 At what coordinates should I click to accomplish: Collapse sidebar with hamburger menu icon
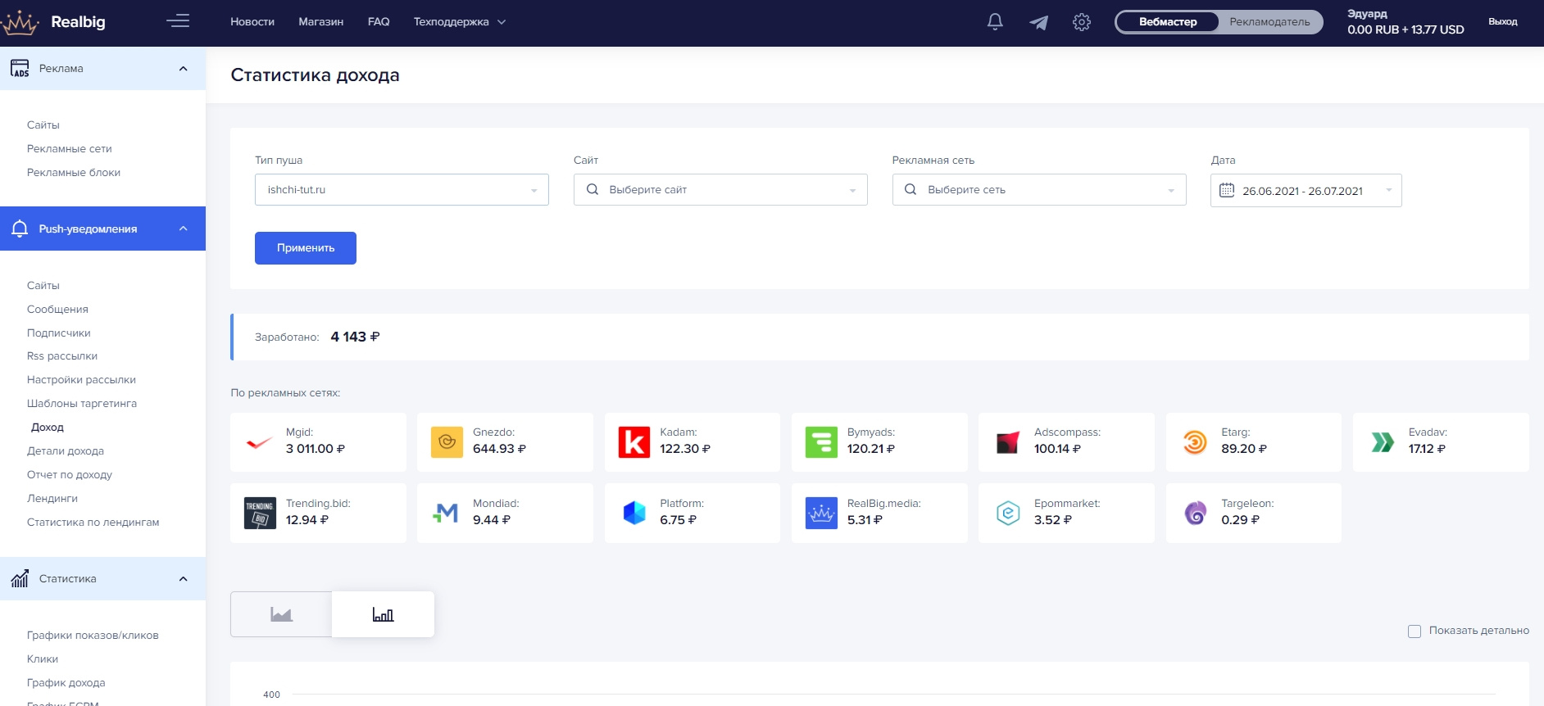click(178, 21)
